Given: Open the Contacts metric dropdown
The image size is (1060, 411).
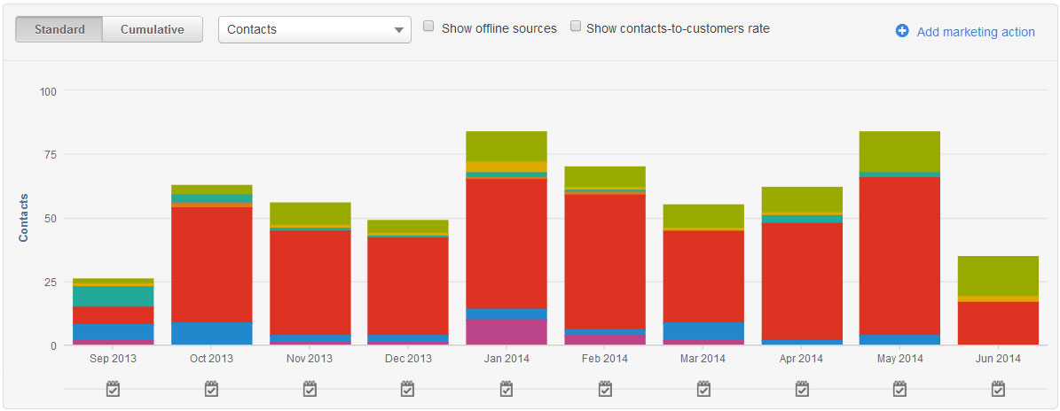Looking at the screenshot, I should [x=314, y=30].
